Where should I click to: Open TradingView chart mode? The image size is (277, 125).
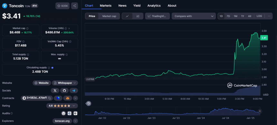pos(158,16)
